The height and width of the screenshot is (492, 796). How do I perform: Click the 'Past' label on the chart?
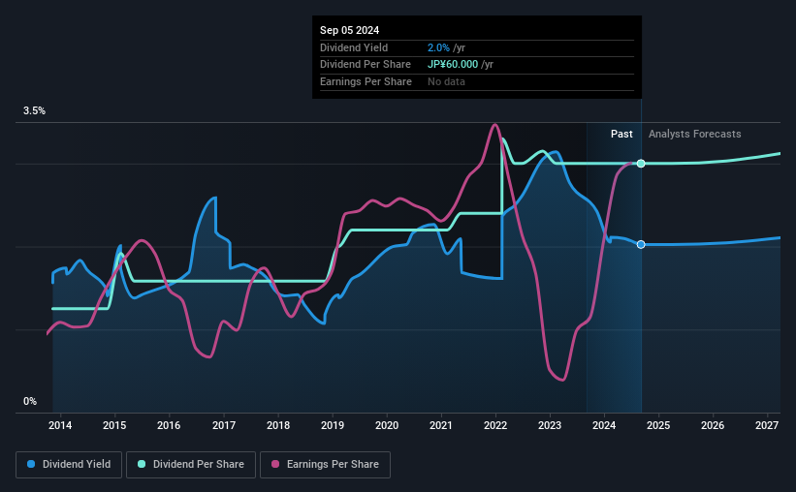coord(621,134)
